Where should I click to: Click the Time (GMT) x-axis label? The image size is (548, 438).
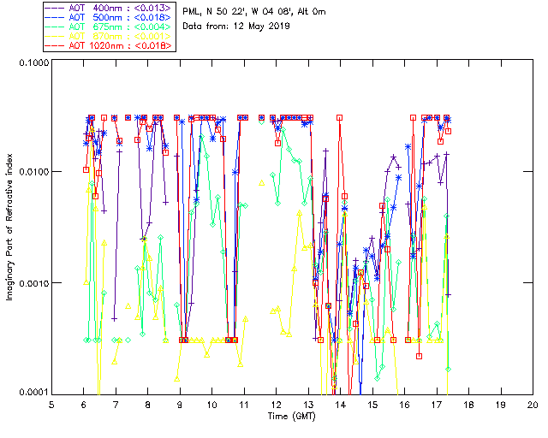pos(291,417)
